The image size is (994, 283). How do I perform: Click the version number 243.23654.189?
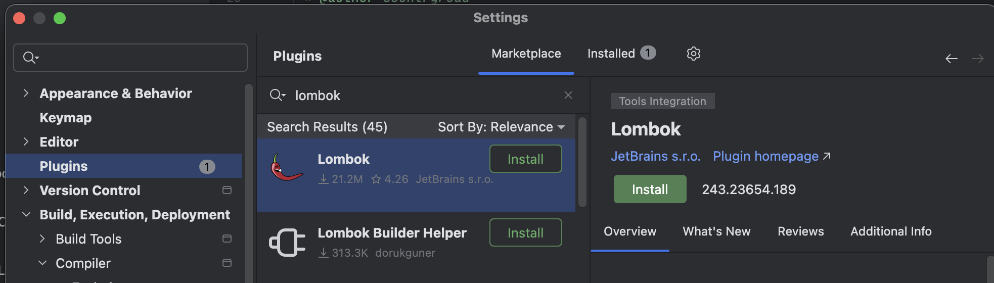click(749, 190)
